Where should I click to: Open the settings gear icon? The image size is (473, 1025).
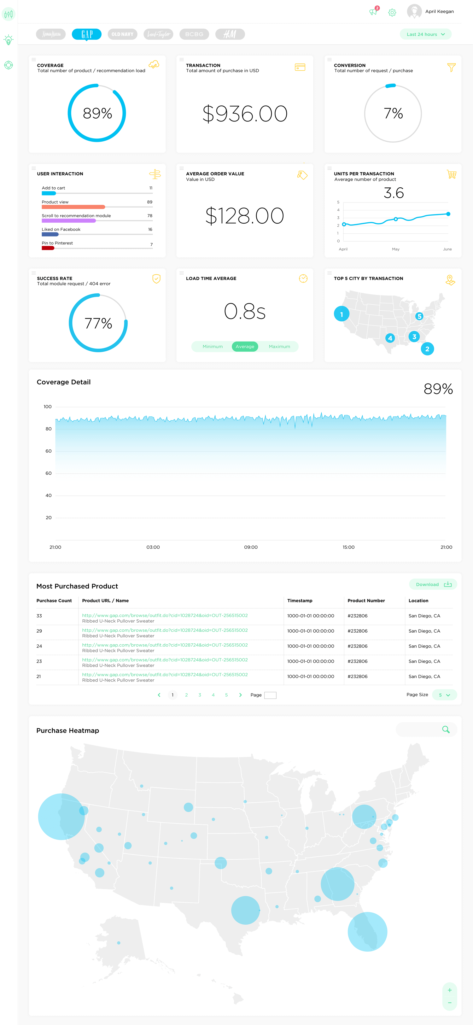pyautogui.click(x=392, y=13)
